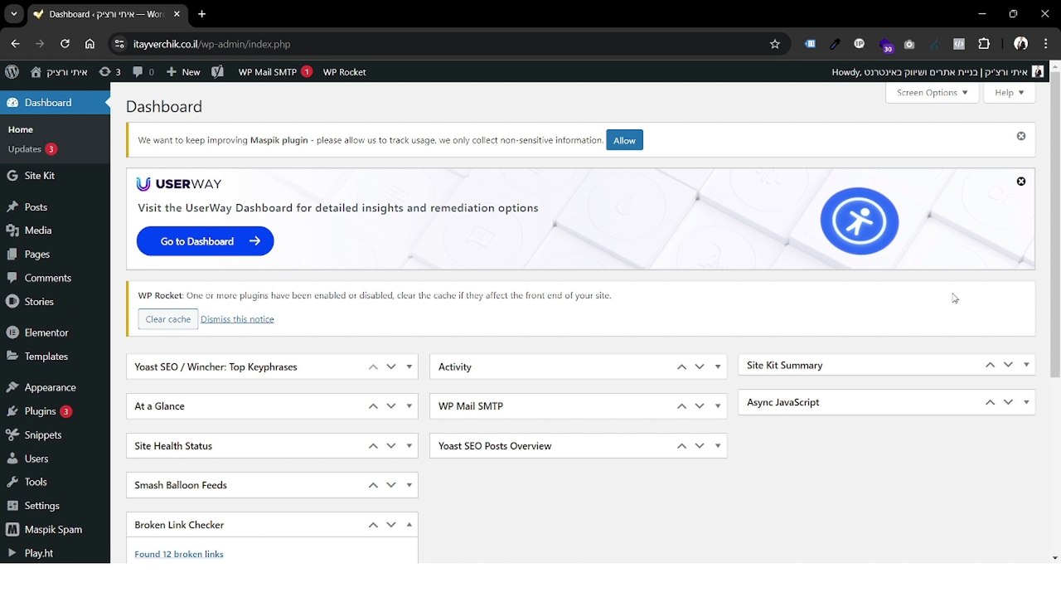Click Dismiss this notice link
This screenshot has height=597, width=1061.
coord(237,319)
